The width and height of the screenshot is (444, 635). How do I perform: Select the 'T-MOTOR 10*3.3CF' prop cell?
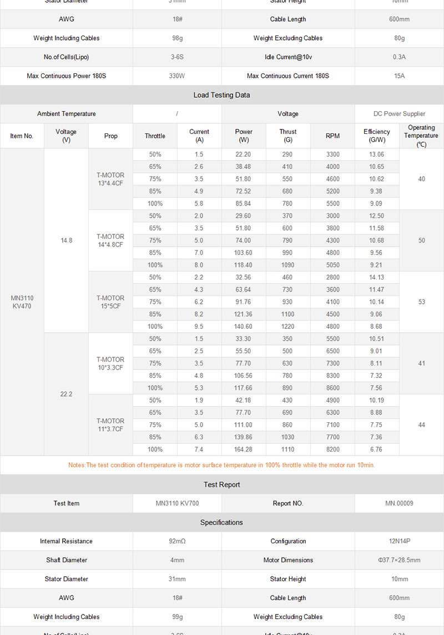click(110, 364)
